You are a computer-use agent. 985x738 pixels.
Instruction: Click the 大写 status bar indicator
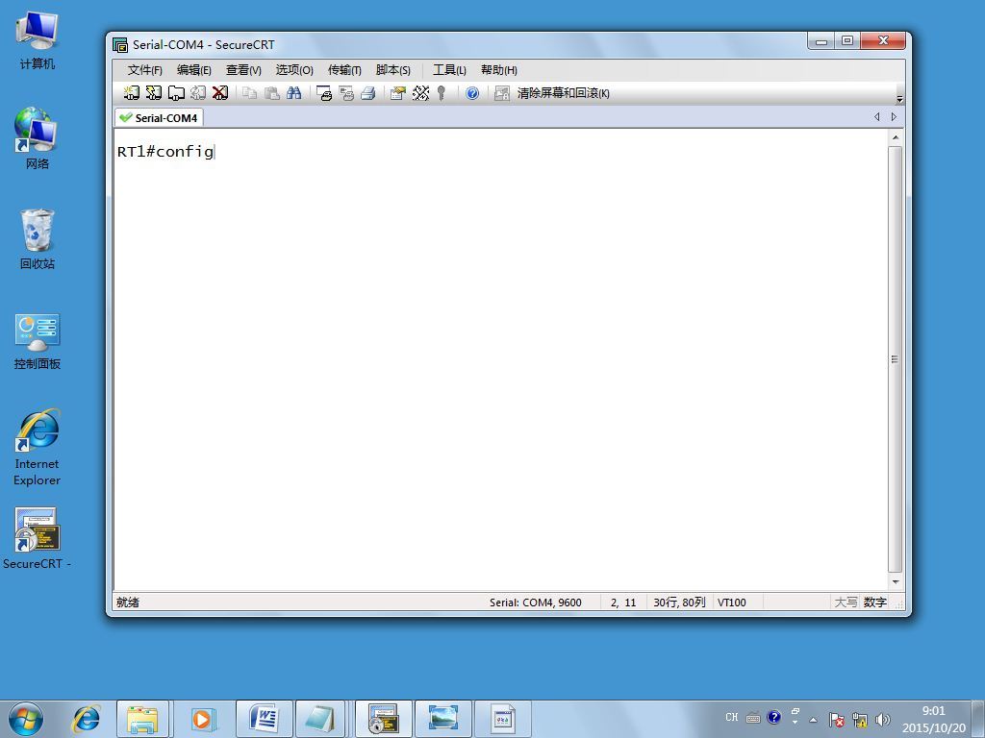click(846, 603)
